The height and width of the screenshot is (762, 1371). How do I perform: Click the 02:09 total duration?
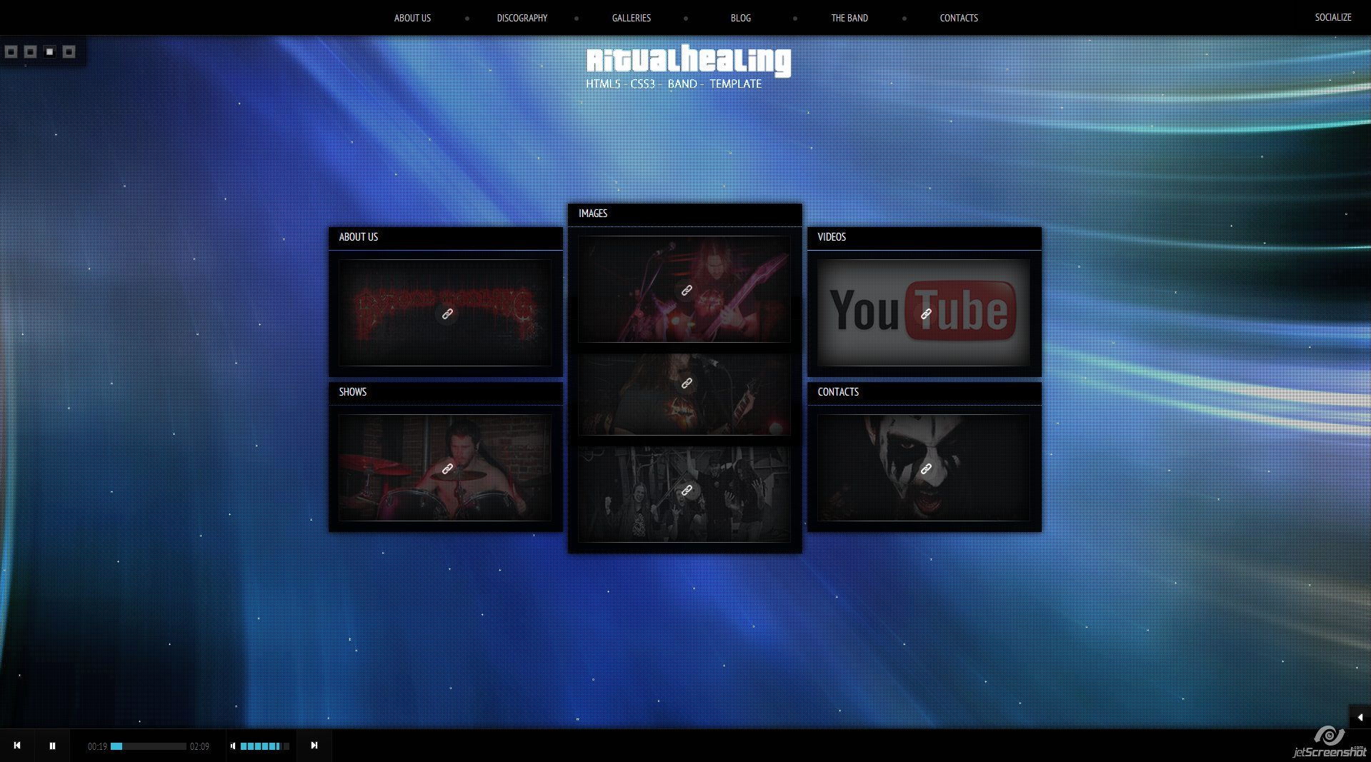[199, 746]
